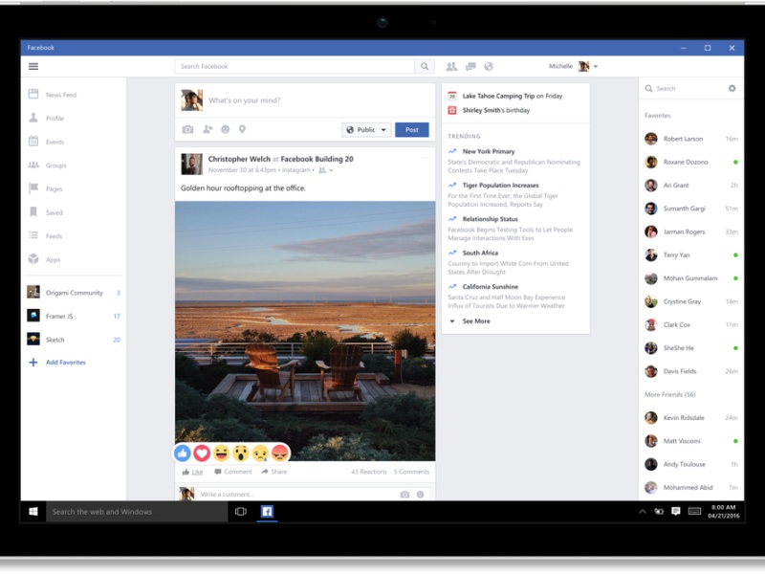The height and width of the screenshot is (574, 765).
Task: Click the tag friends icon in composer
Action: tap(208, 129)
